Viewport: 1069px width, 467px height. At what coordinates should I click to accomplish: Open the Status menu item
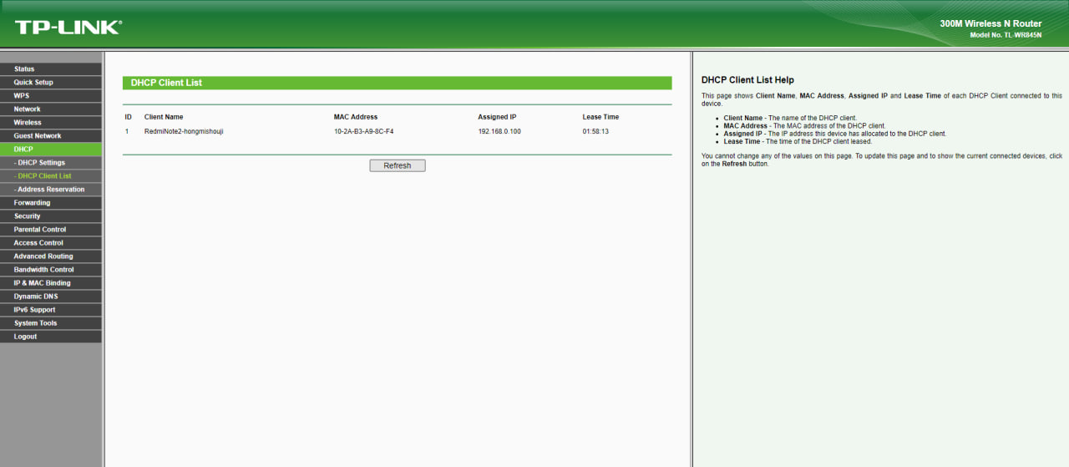tap(24, 69)
